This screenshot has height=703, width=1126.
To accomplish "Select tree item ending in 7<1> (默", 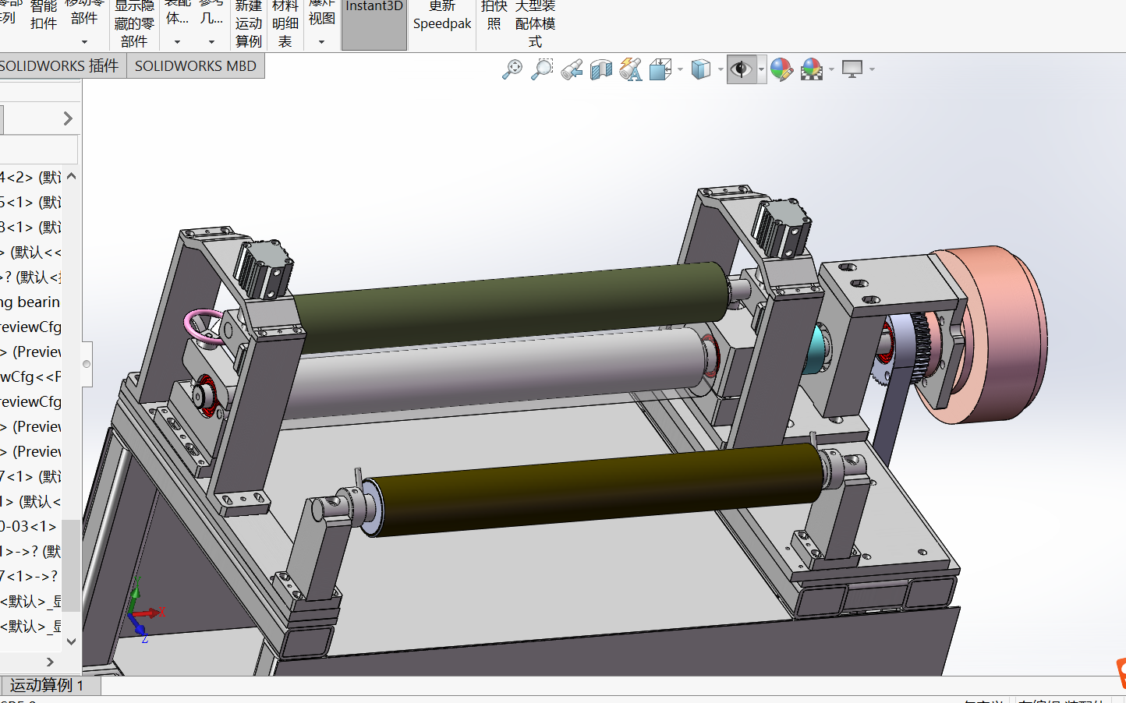I will point(31,476).
